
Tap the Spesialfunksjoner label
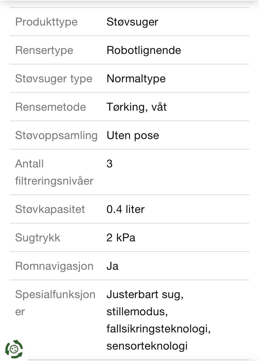(x=55, y=295)
